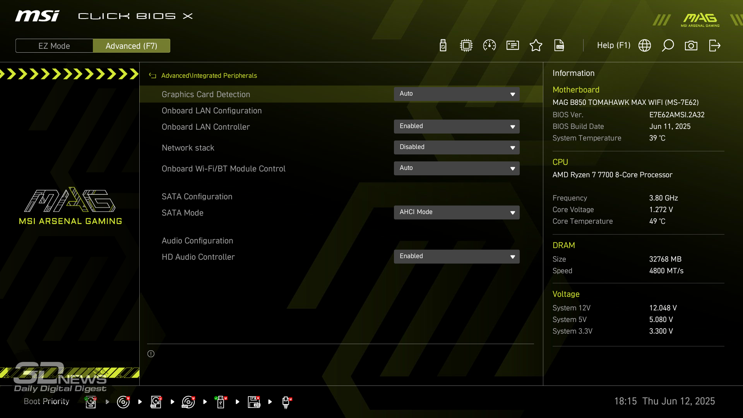Screen dimensions: 743x418
Task: Open the CPU chip settings icon
Action: (466, 46)
